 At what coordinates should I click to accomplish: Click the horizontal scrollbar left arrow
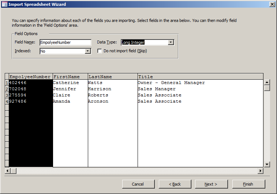tap(8, 171)
